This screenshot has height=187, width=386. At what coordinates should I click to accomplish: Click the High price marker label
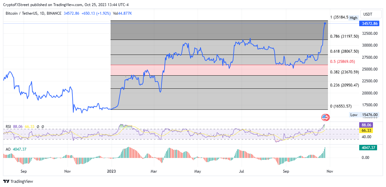[x=353, y=18]
